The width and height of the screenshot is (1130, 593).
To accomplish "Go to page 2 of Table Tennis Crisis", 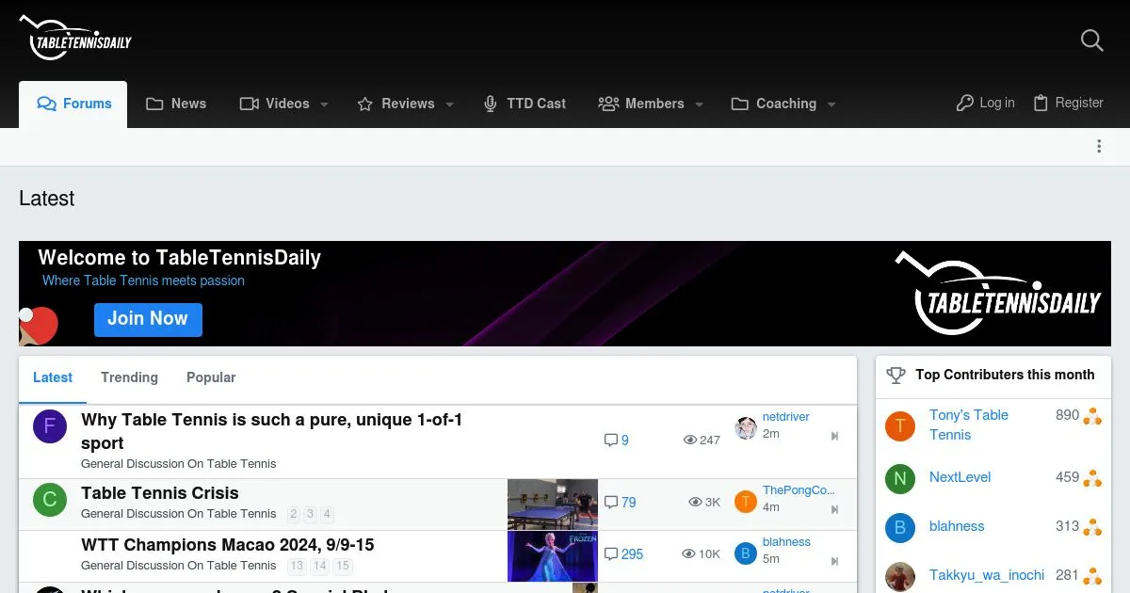I will click(294, 514).
